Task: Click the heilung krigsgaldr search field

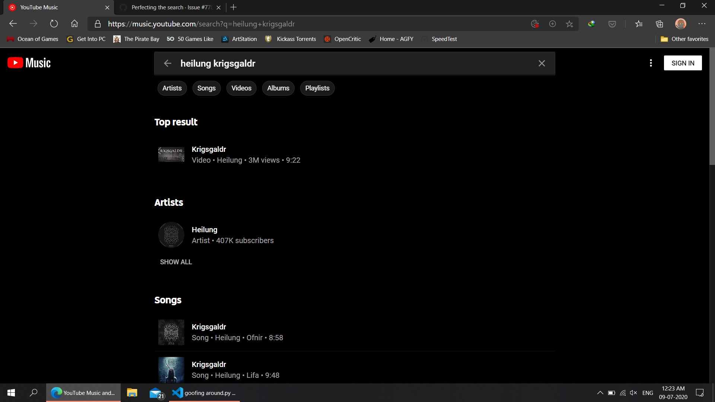Action: pyautogui.click(x=355, y=64)
